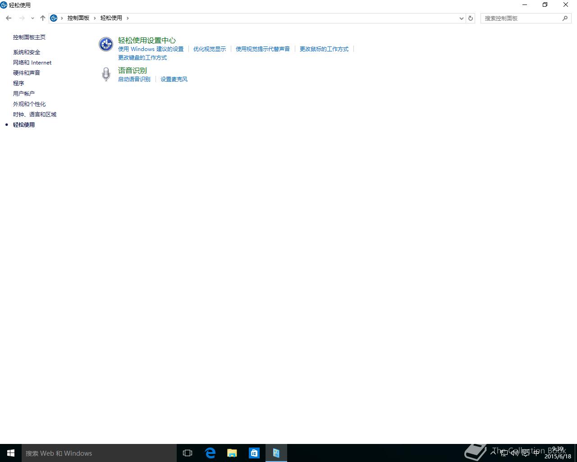Click the 搜索 Web 和 Windows search box

pos(99,453)
